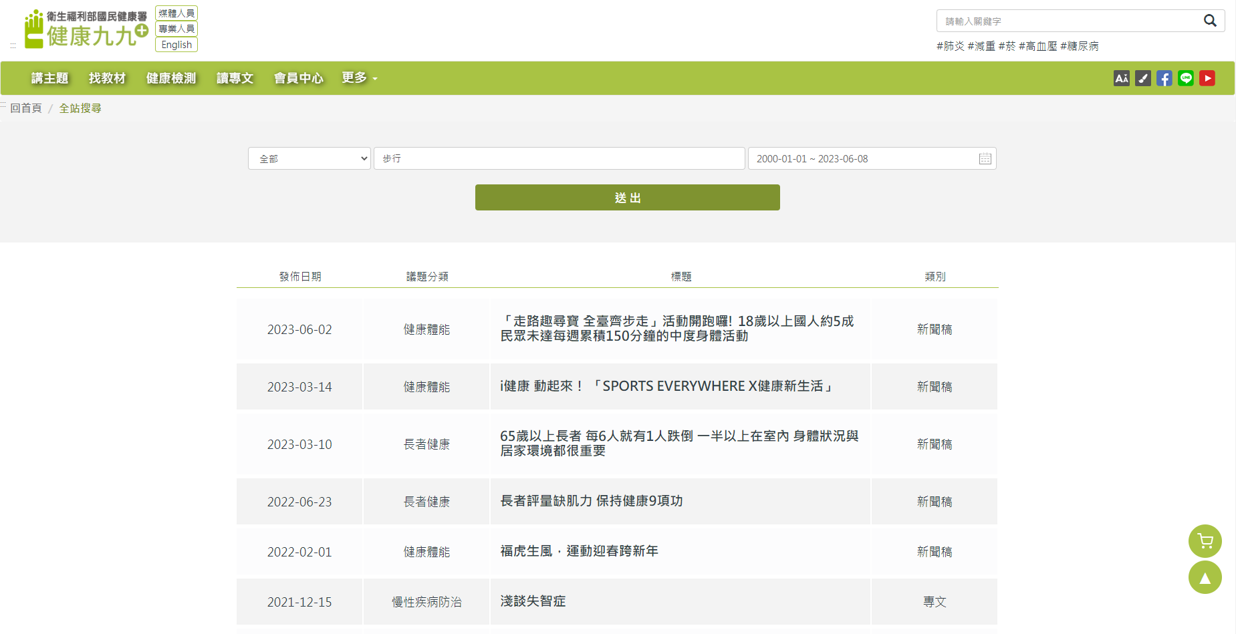Click 健康體能 in the 2022-02-01 row

click(x=426, y=552)
